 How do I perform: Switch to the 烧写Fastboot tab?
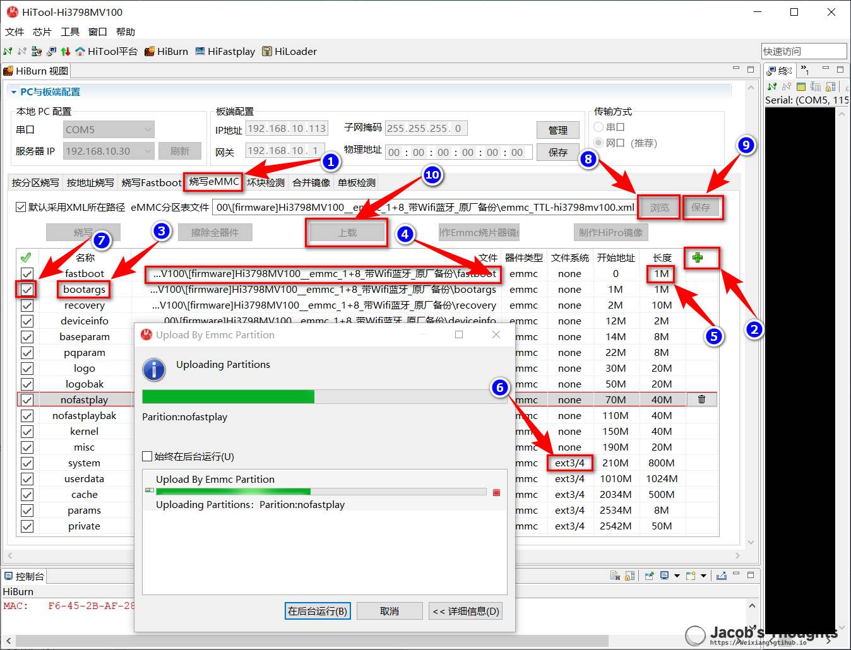(151, 182)
